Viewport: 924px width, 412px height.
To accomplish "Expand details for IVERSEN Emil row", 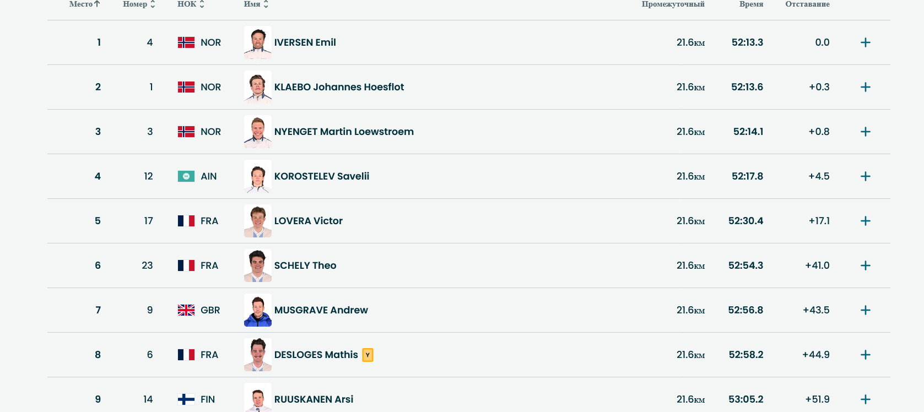I will pos(865,42).
